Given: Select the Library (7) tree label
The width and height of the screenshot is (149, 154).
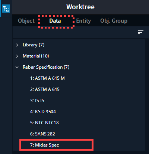Looking at the screenshot, I should tap(34, 45).
